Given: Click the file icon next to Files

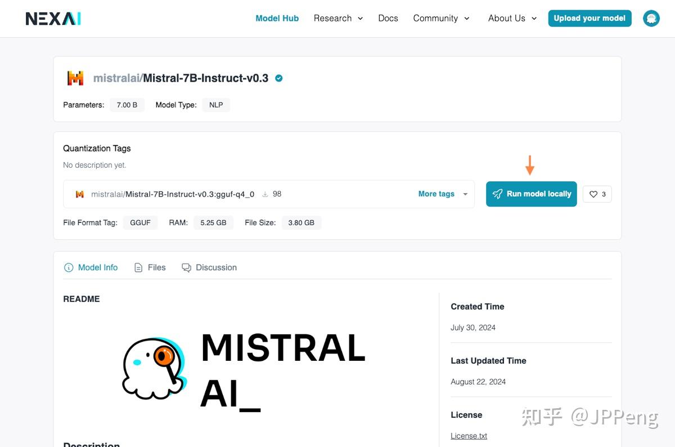Looking at the screenshot, I should 137,267.
